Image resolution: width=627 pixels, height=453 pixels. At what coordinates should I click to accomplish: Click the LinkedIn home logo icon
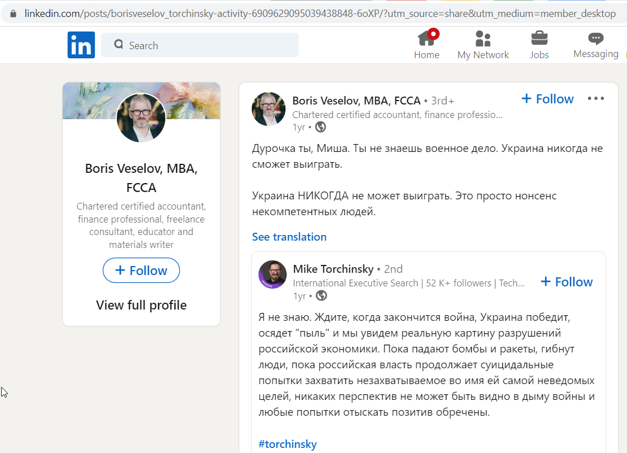tap(81, 45)
